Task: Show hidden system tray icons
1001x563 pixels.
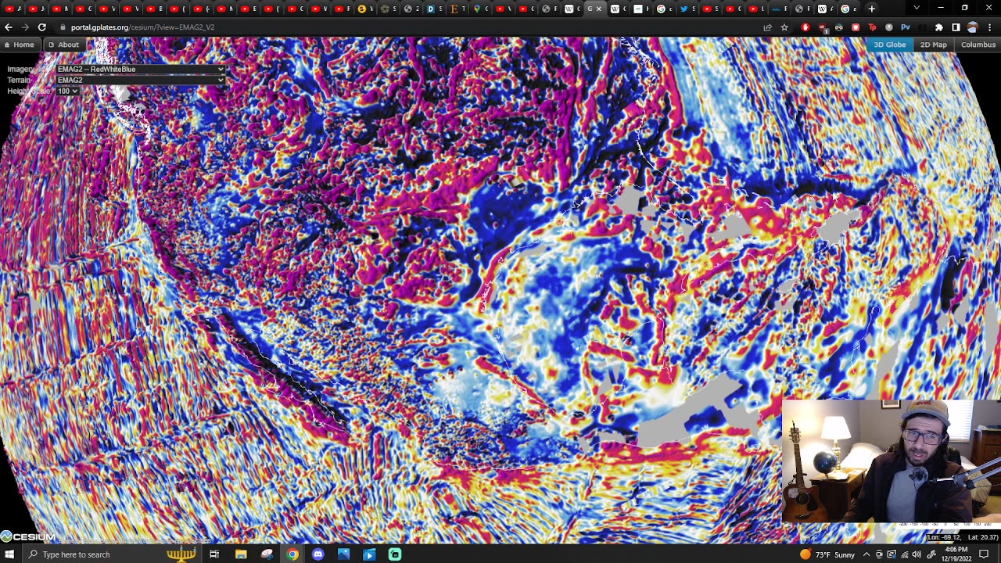Action: 866,554
